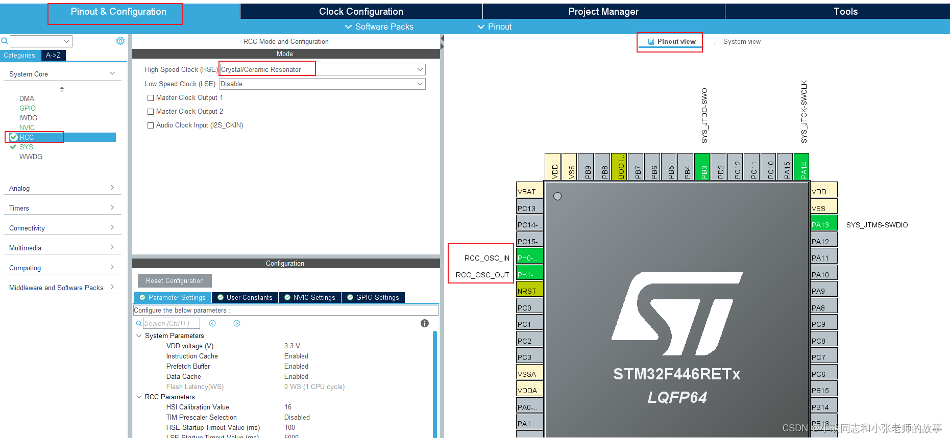This screenshot has height=438, width=950.
Task: Click the info icon in parameter settings
Action: [x=425, y=323]
